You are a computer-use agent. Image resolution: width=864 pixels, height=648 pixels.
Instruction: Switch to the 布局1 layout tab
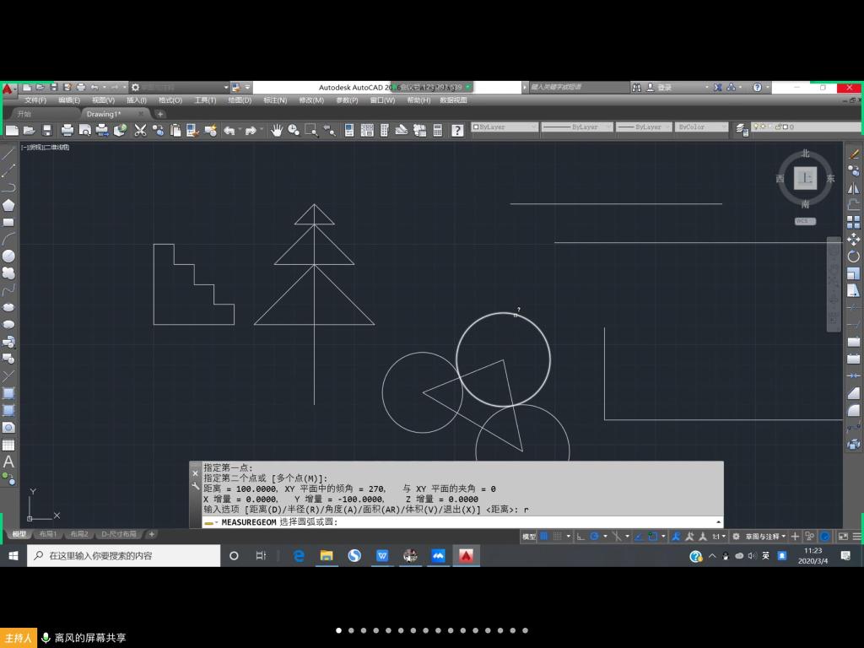coord(48,534)
